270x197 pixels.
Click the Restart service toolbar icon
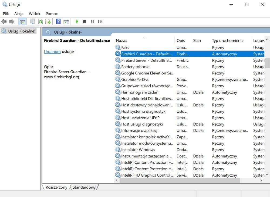click(x=100, y=22)
